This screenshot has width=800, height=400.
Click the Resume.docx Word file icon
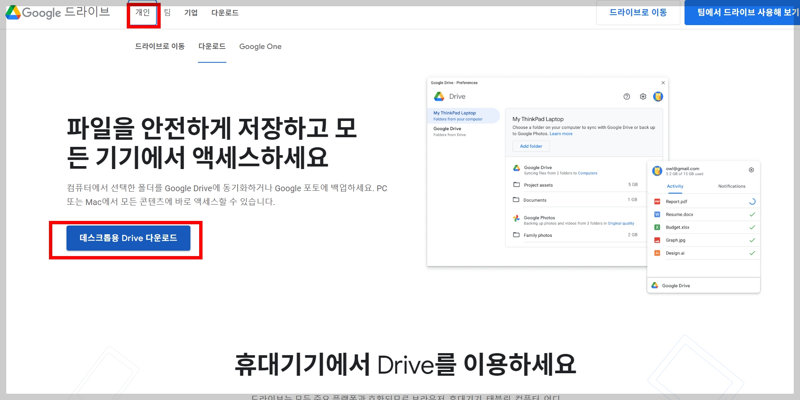pyautogui.click(x=657, y=215)
